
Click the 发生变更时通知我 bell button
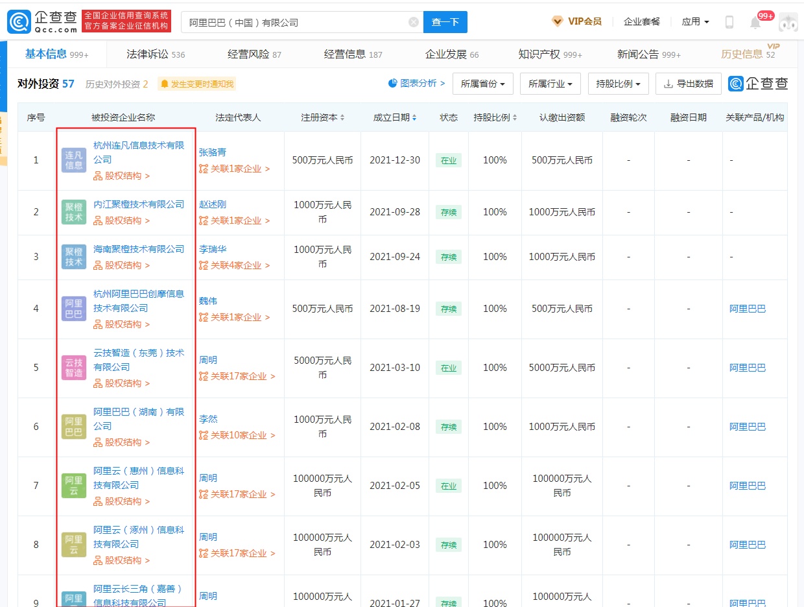point(196,84)
